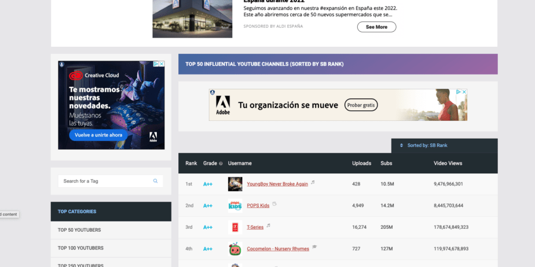Click the 4,949 uploads value

[x=358, y=206]
